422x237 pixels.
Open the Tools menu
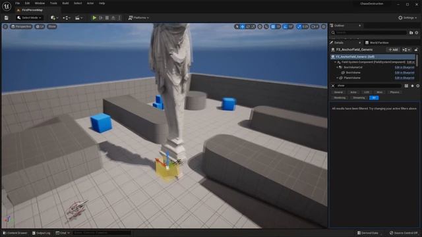tap(53, 3)
